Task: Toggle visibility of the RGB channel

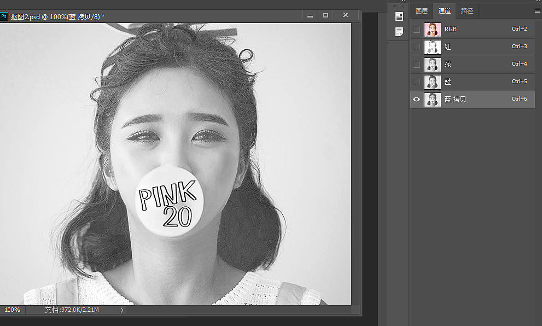Action: point(417,30)
